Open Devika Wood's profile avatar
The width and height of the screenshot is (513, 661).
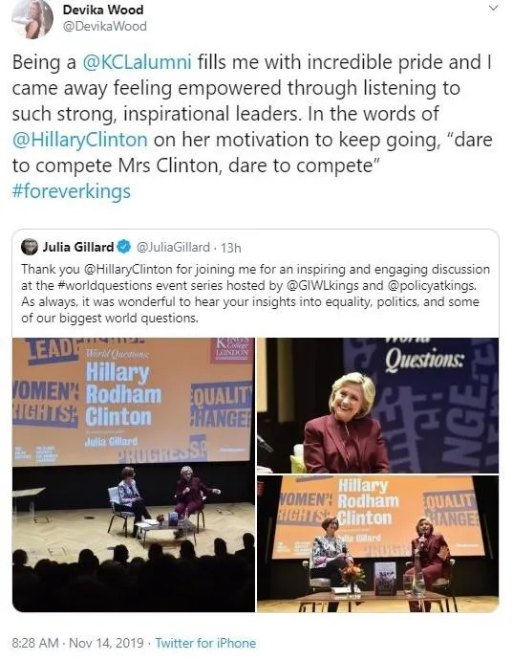[32, 19]
